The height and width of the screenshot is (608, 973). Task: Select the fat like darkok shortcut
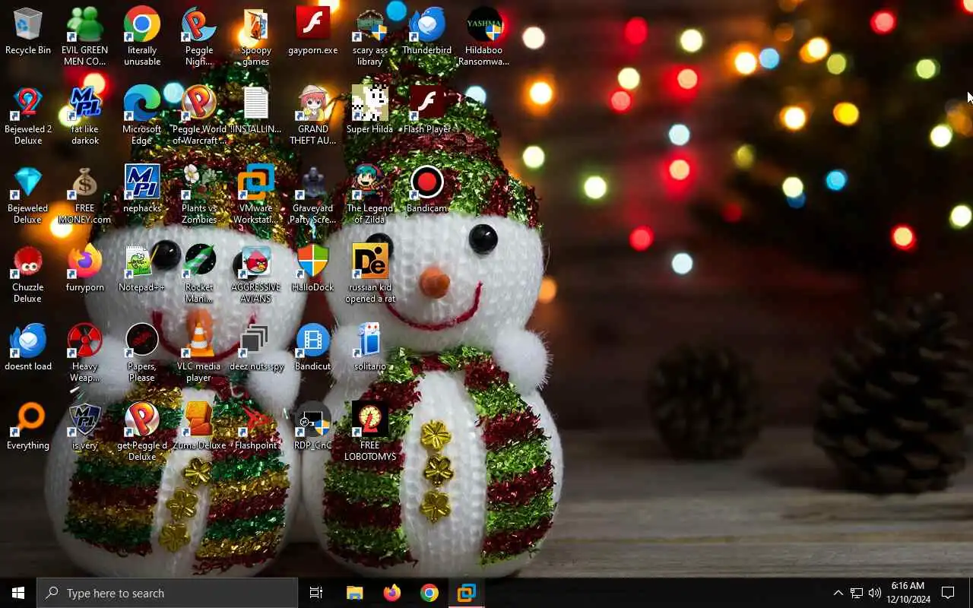tap(84, 116)
